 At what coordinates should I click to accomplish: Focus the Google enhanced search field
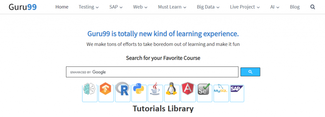coord(152,72)
